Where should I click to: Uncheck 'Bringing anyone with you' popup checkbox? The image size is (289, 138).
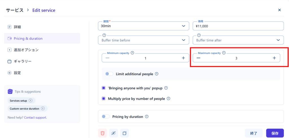tap(104, 88)
